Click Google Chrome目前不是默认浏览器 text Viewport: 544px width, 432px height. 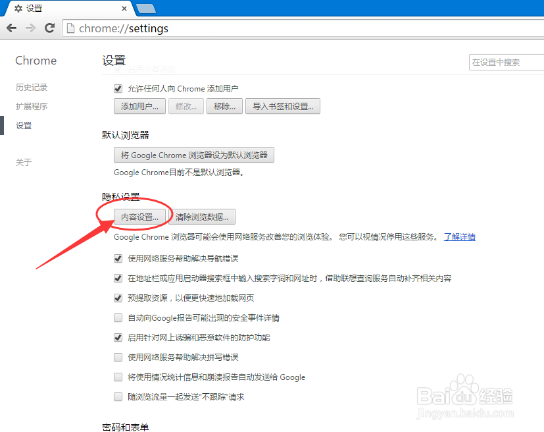pyautogui.click(x=179, y=173)
